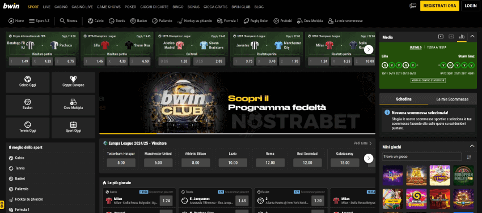Click the Home icon in sports bar

16,21
